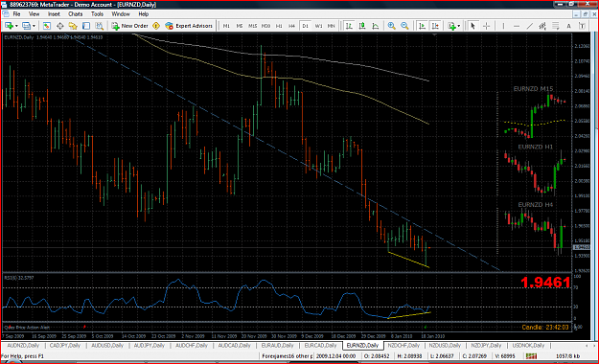Select the Cursor arrow tool

pyautogui.click(x=472, y=26)
